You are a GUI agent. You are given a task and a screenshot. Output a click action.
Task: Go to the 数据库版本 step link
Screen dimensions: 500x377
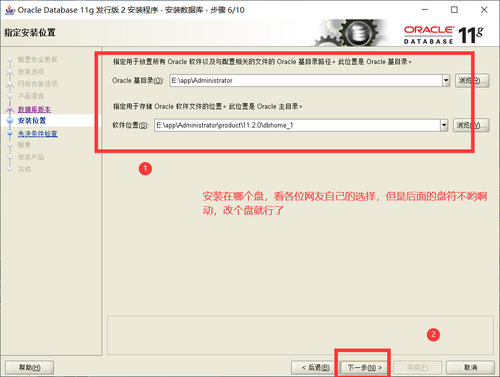[35, 109]
